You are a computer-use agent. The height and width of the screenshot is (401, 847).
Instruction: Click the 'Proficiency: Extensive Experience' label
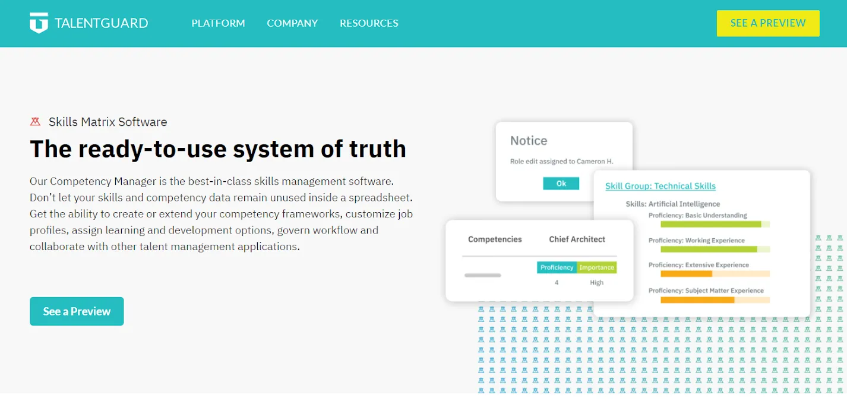pyautogui.click(x=699, y=265)
